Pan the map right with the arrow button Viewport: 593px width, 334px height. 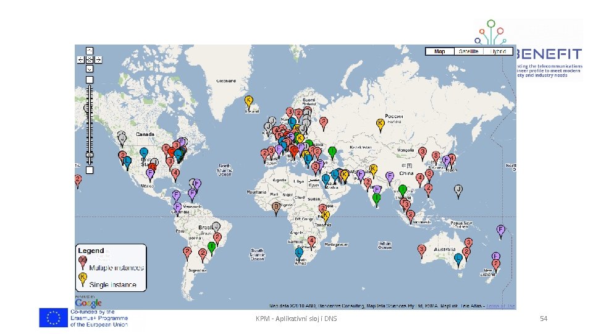[98, 60]
